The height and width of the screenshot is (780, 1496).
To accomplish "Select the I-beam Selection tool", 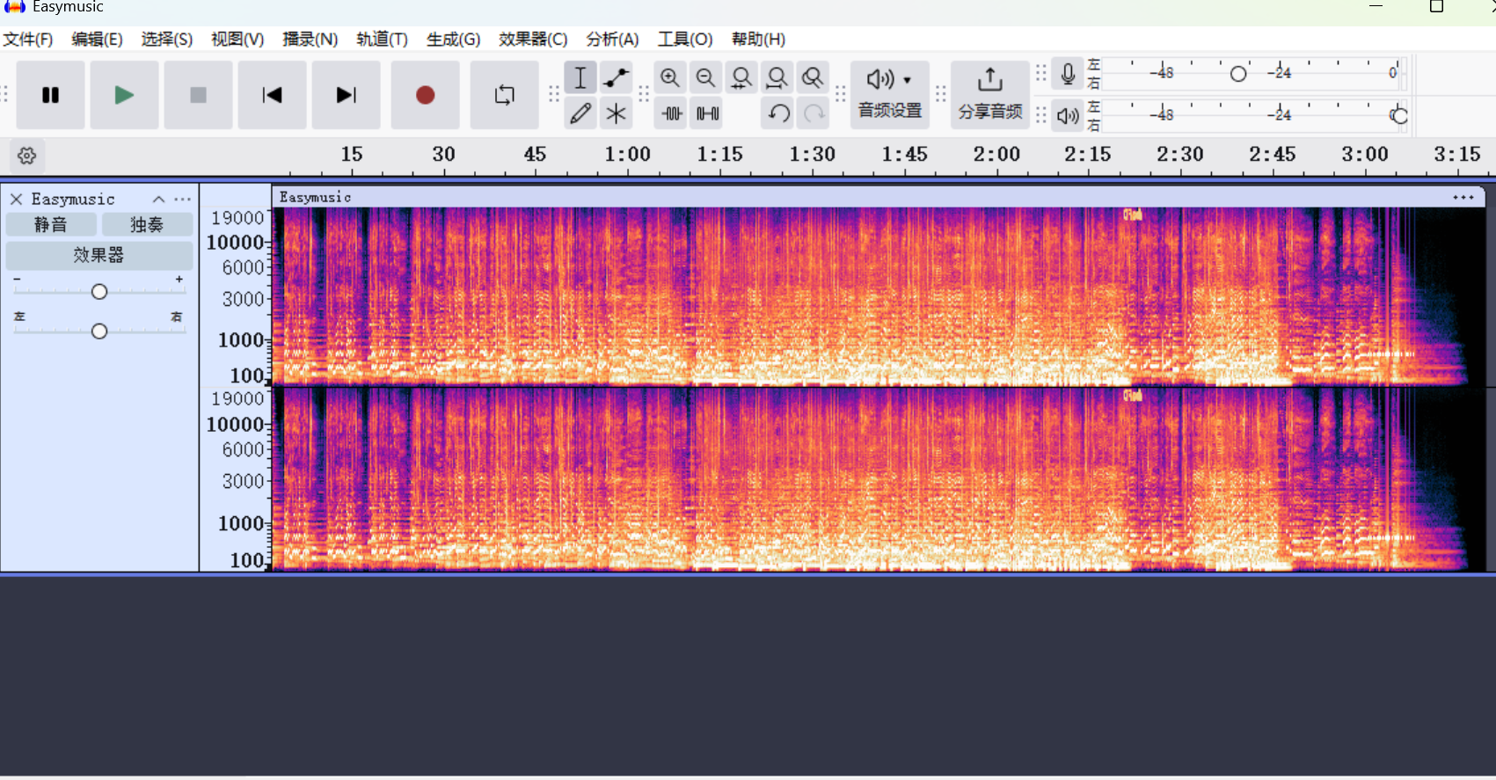I will [x=580, y=77].
